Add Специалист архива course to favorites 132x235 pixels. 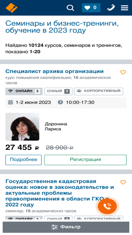[x=123, y=72]
